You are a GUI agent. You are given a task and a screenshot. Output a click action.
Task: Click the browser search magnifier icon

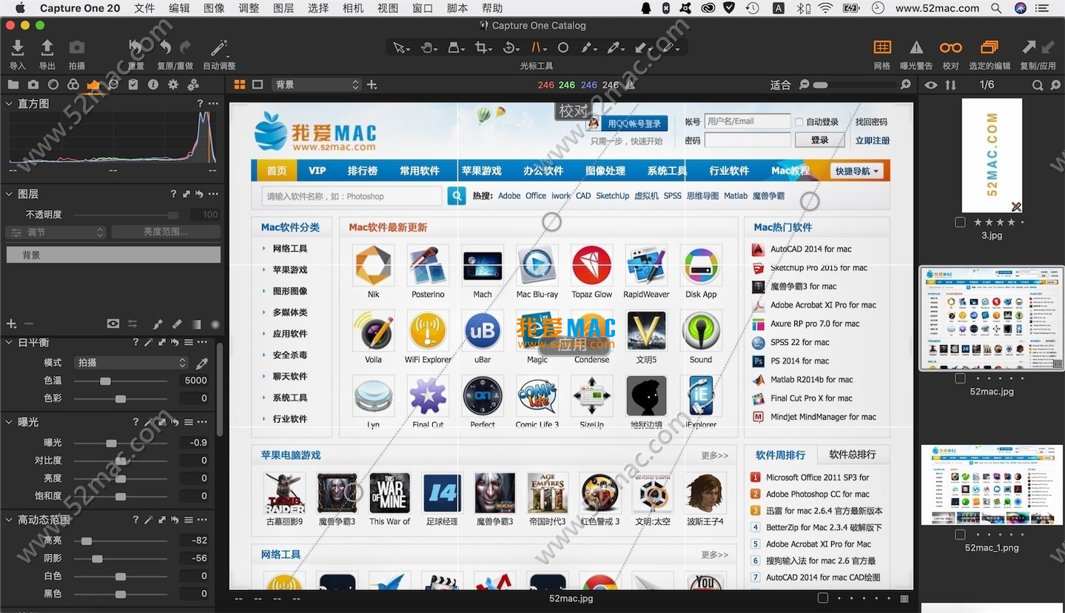pyautogui.click(x=1037, y=85)
